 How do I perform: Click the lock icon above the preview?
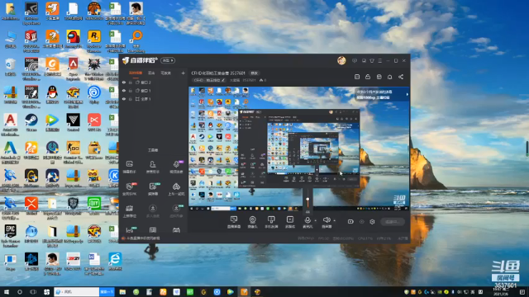point(368,77)
